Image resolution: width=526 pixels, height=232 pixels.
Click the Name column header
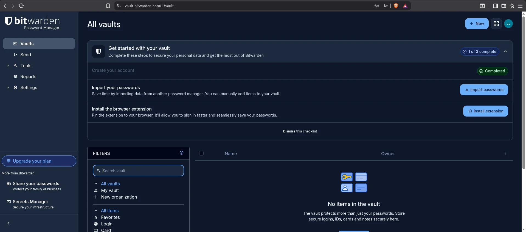[x=231, y=154]
